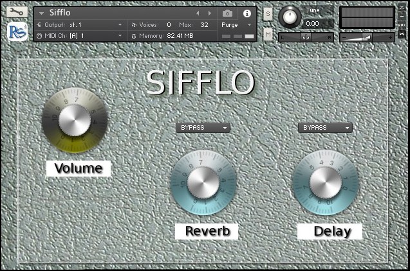Screen dimensions: 410x271
Task: Toggle the AUX sends button
Action: [402, 25]
